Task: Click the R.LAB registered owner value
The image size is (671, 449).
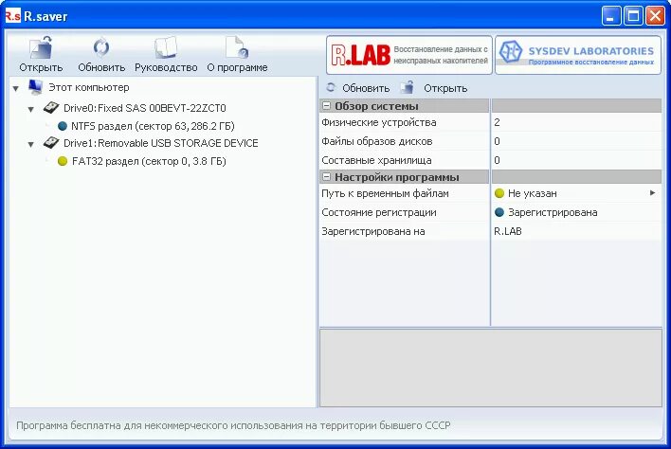Action: [508, 231]
